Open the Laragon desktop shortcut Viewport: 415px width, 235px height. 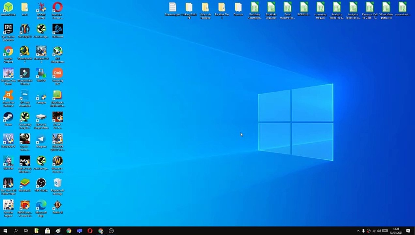pos(41,97)
